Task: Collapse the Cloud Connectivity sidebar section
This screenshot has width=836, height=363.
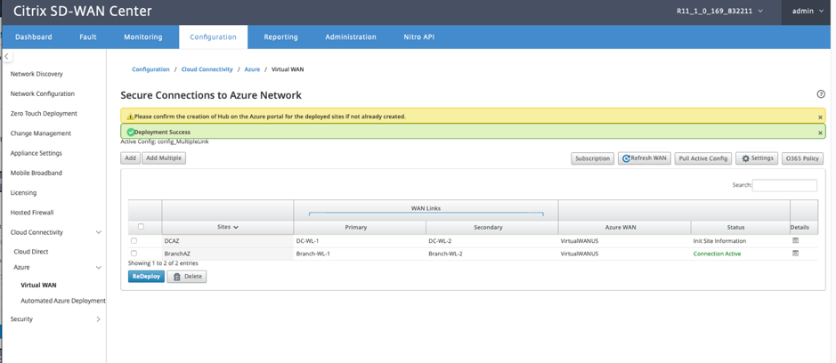Action: click(98, 232)
